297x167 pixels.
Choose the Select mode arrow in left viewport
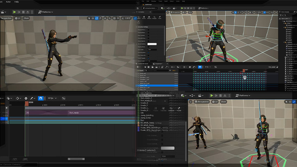(x=89, y=19)
